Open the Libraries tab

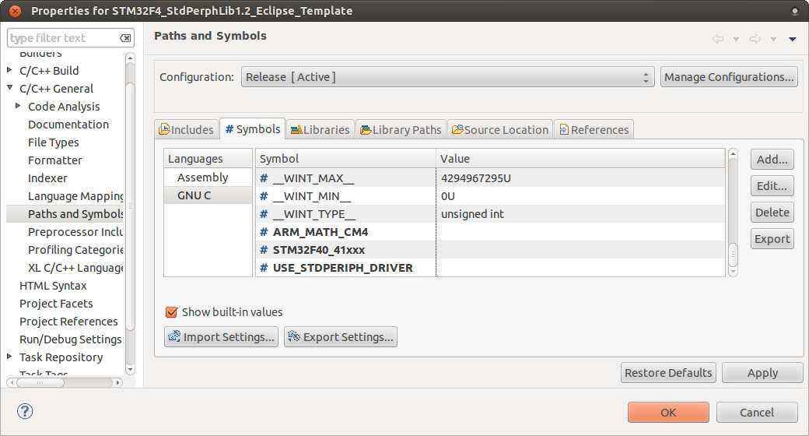(x=320, y=130)
